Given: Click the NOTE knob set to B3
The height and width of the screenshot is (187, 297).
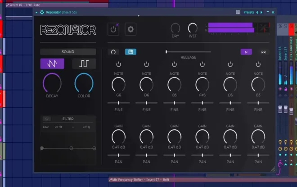Looking at the screenshot, I should pyautogui.click(x=258, y=84).
